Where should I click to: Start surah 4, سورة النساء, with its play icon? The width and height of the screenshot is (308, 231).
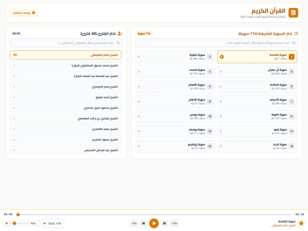pos(139,72)
